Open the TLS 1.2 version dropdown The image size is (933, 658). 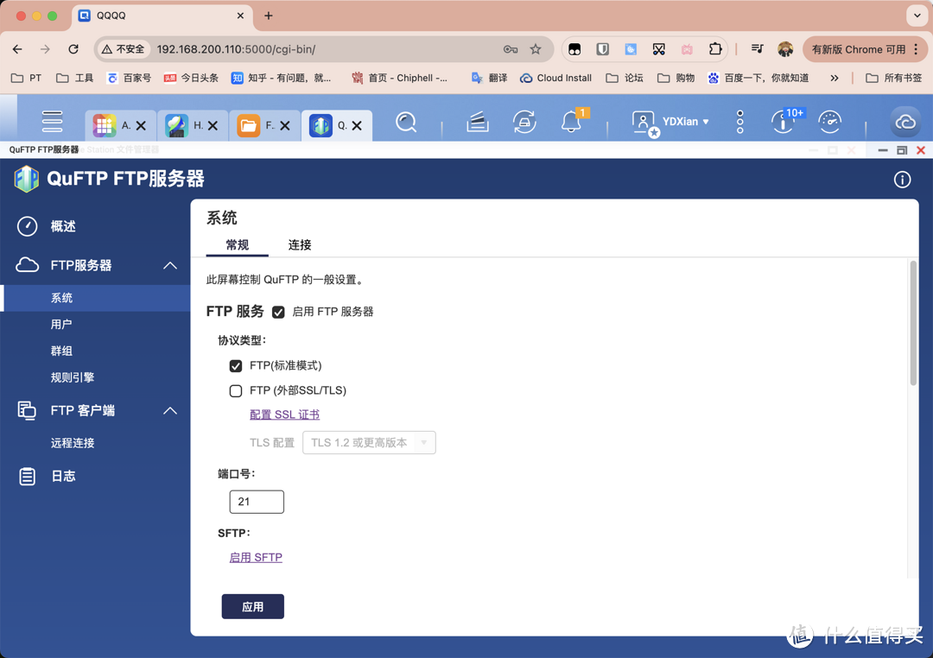pyautogui.click(x=369, y=443)
